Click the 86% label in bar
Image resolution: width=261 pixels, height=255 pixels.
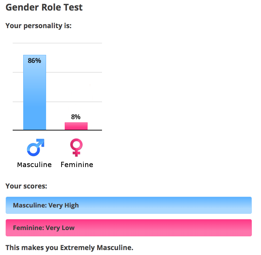click(x=34, y=61)
